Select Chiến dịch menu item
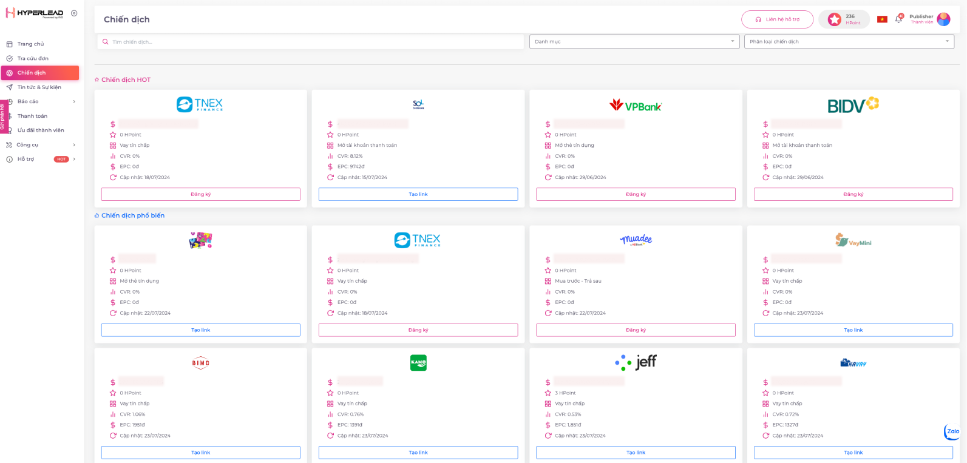The image size is (967, 463). point(40,73)
